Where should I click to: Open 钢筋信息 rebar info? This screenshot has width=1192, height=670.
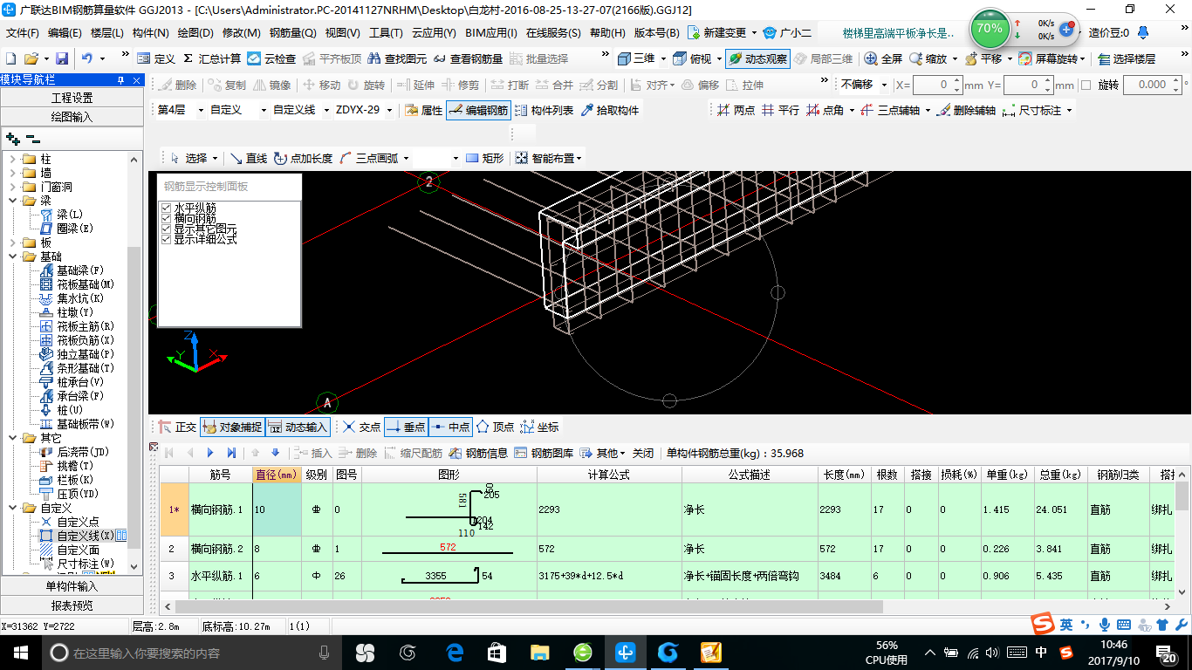[478, 453]
